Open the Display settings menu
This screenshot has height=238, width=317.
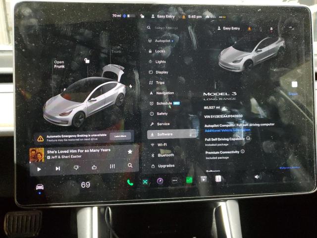[158, 72]
